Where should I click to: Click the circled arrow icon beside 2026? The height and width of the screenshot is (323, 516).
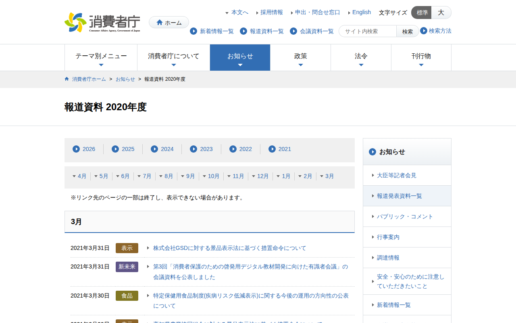[x=76, y=149]
